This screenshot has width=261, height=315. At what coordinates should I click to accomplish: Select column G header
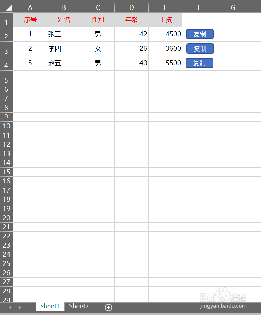click(233, 8)
